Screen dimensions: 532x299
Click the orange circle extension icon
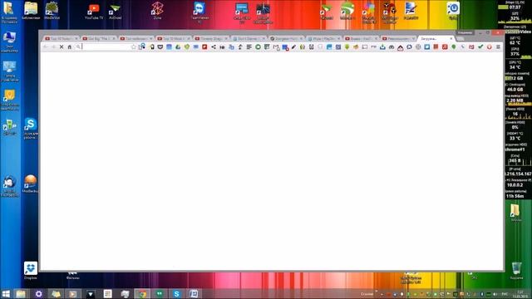490,47
